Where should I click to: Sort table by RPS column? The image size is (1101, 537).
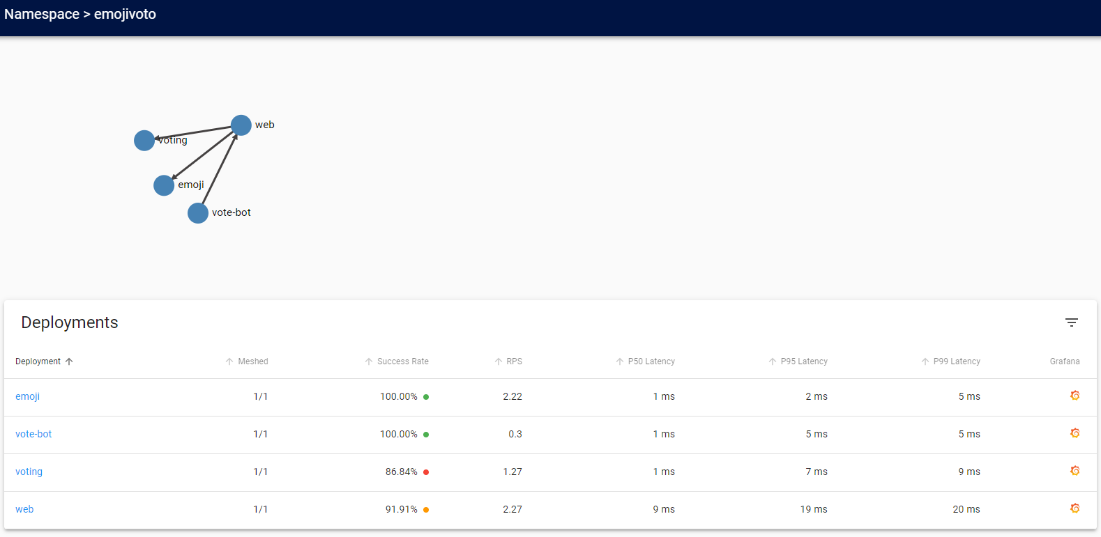pos(508,361)
